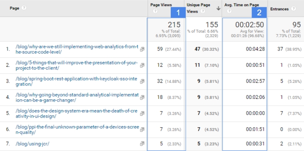Open web-analytics blog page in new window icon
304x151 pixels.
[142, 49]
